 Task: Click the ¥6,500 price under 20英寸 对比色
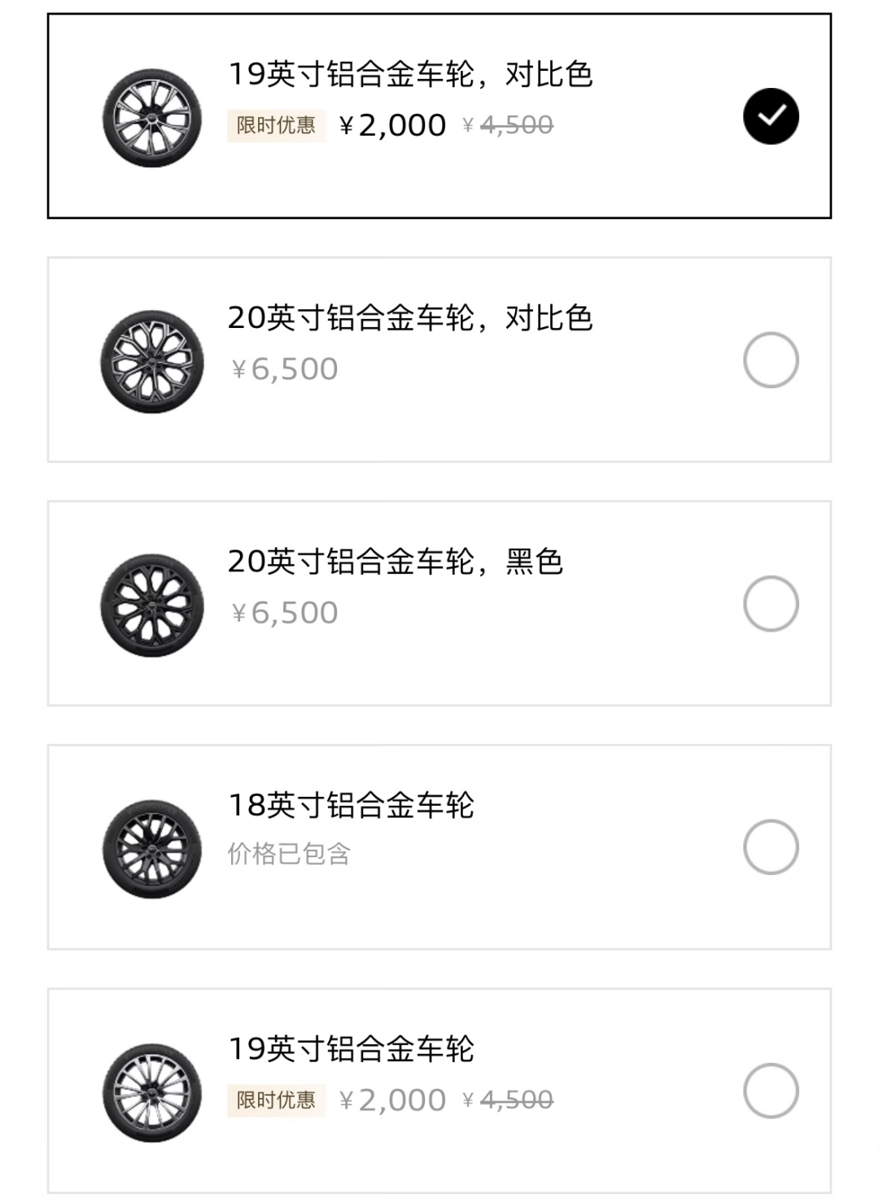[285, 370]
